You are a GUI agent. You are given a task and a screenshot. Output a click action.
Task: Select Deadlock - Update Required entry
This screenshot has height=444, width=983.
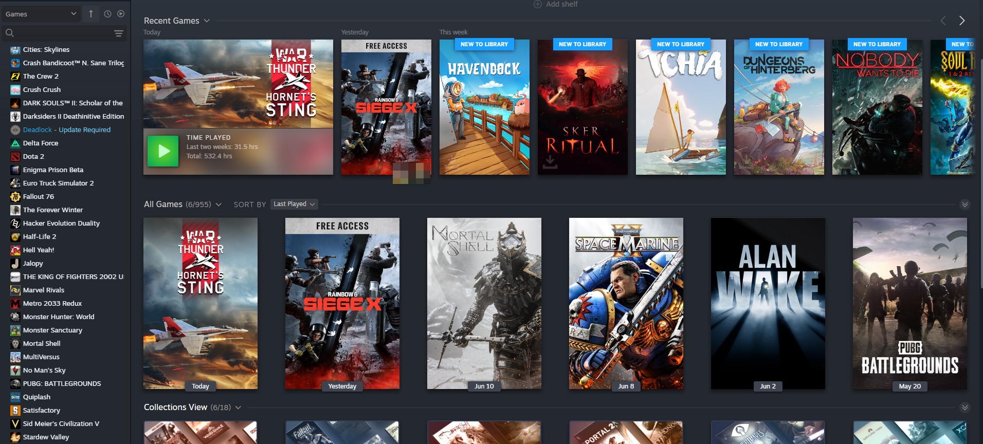click(67, 130)
